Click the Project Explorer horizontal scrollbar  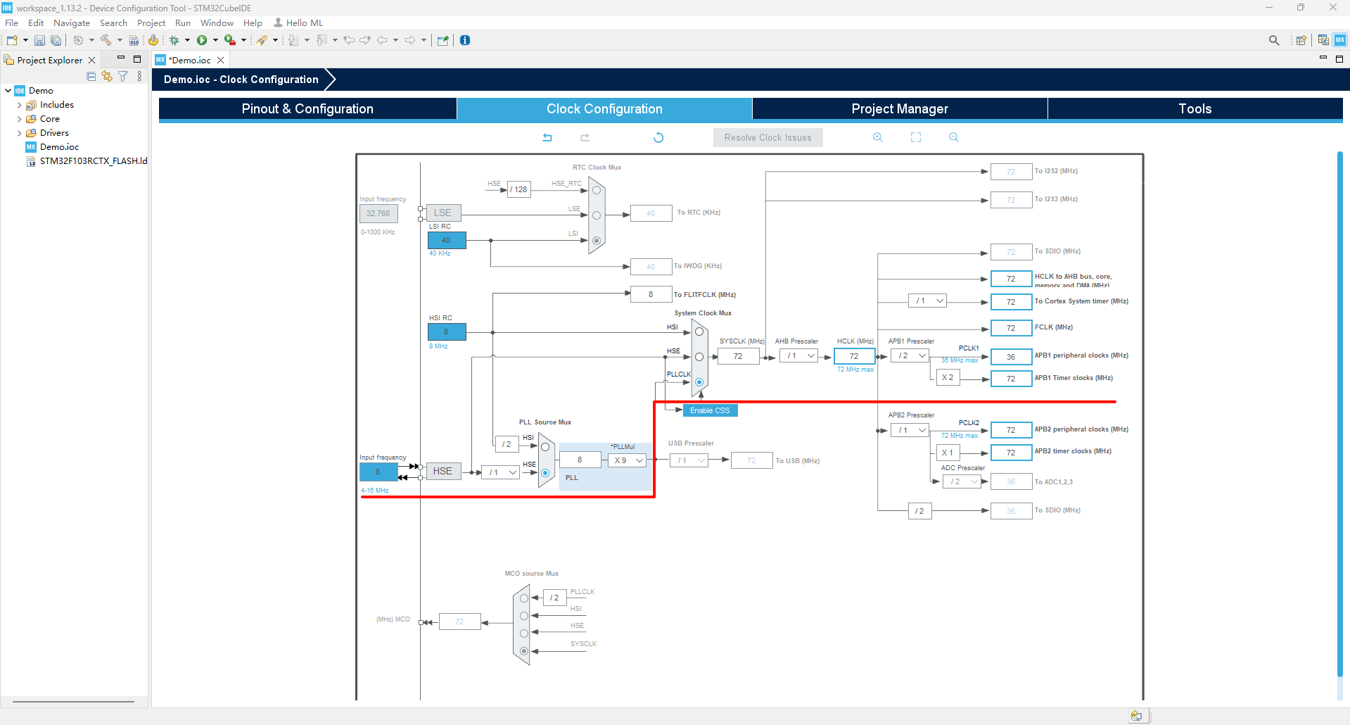click(73, 702)
